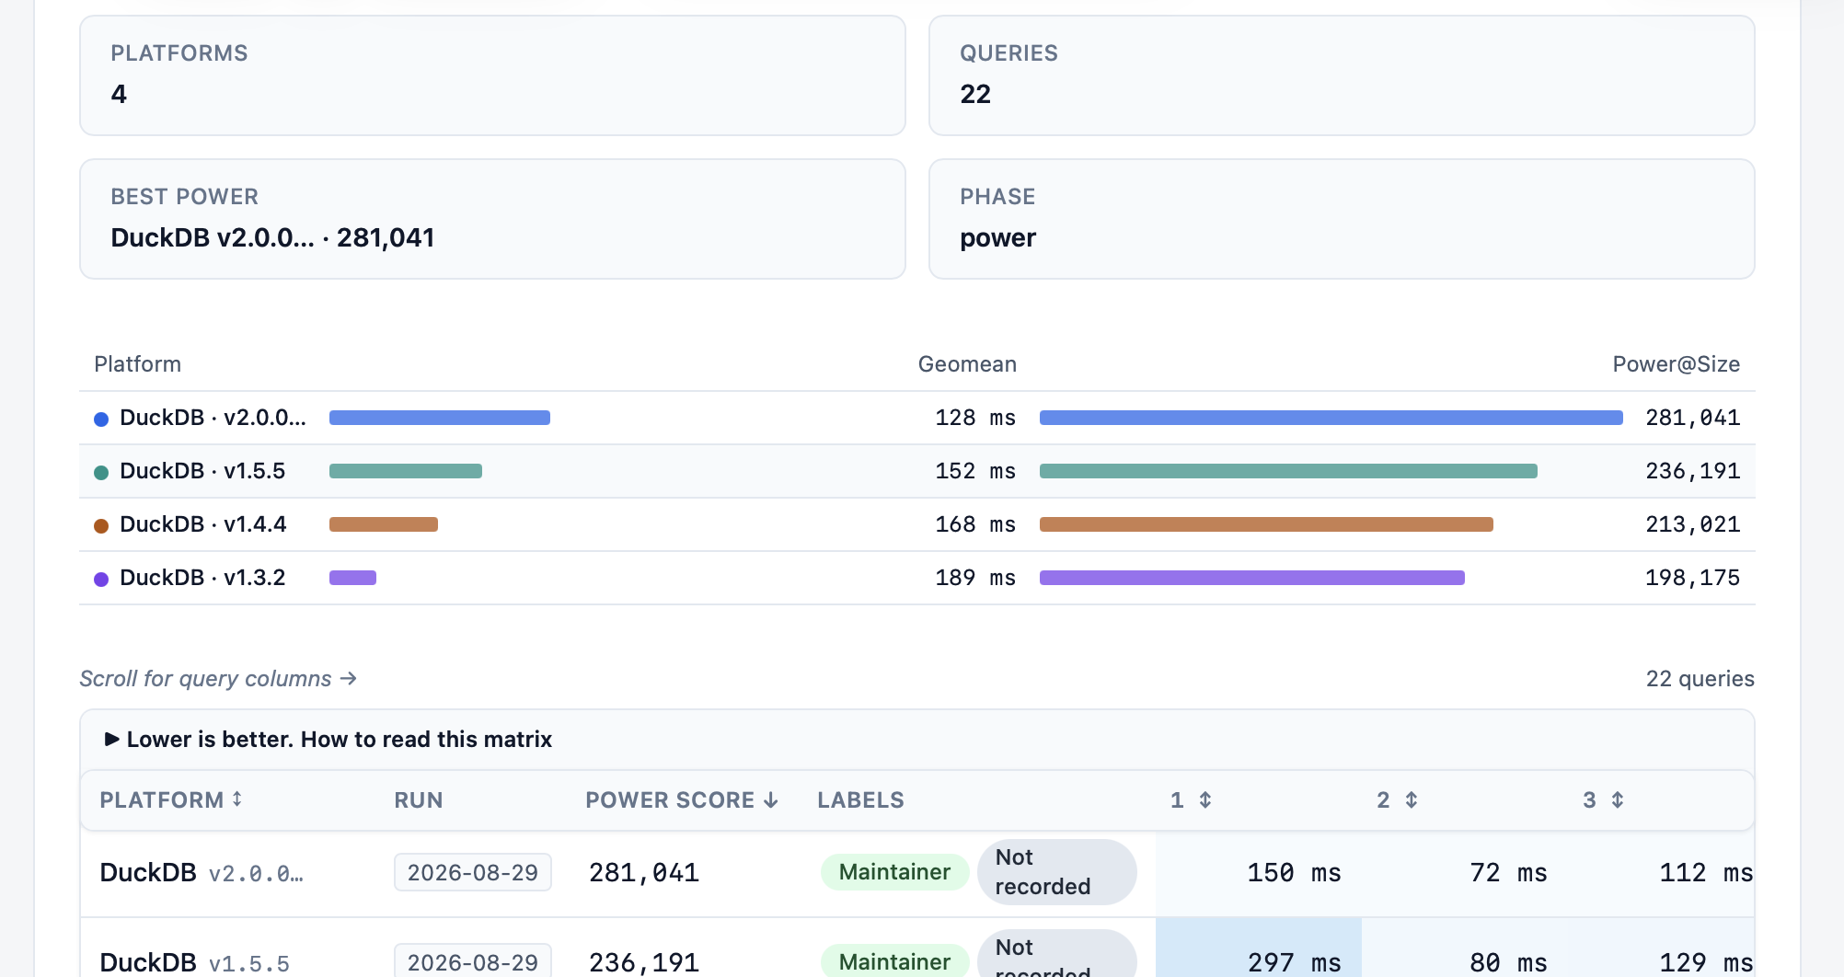Sort by query 3 column sort icon
Image resolution: width=1844 pixels, height=977 pixels.
[x=1618, y=799]
